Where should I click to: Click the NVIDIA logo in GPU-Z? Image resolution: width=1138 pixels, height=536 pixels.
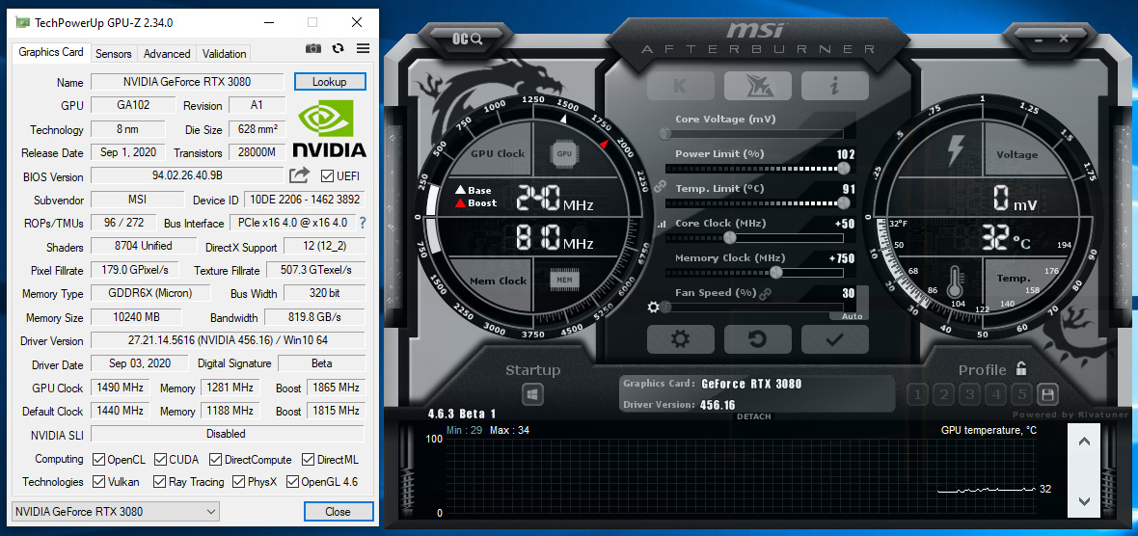pyautogui.click(x=330, y=129)
